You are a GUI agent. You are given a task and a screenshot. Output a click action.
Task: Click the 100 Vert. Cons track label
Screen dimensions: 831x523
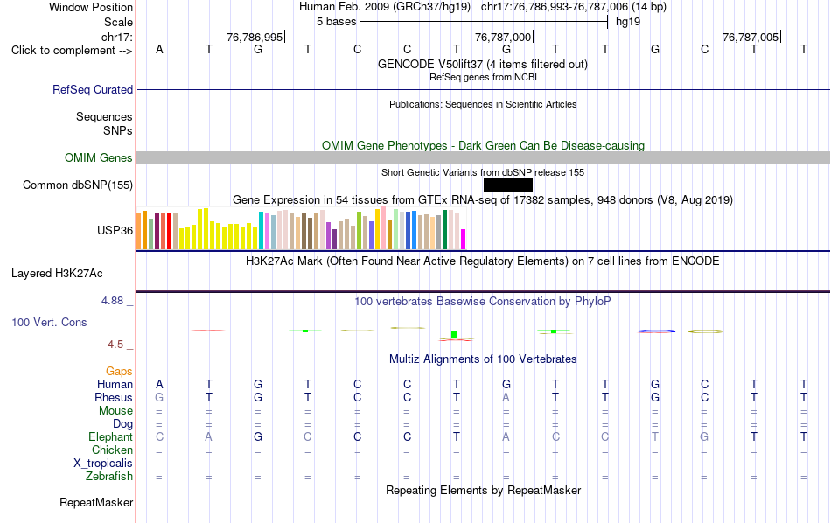coord(49,322)
